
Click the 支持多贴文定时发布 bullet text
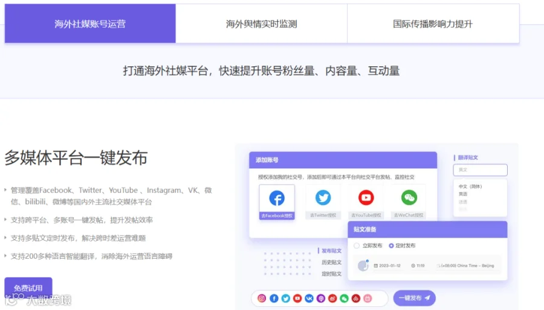[x=78, y=238]
